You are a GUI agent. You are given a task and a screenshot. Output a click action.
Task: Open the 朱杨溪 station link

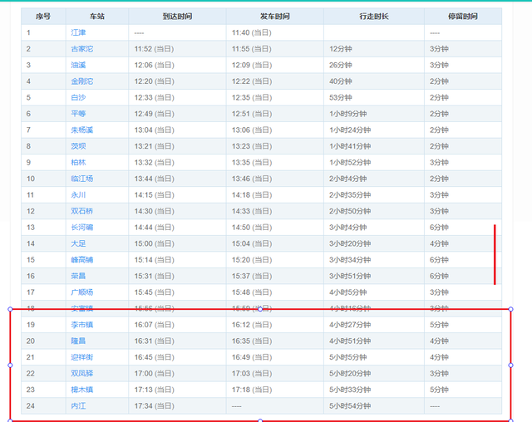pyautogui.click(x=81, y=130)
